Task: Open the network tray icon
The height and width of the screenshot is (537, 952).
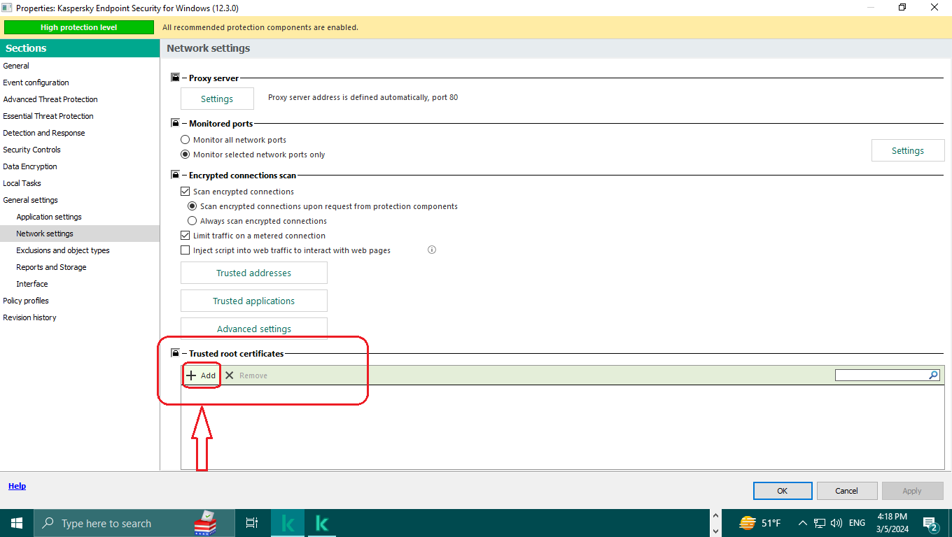Action: [x=820, y=523]
